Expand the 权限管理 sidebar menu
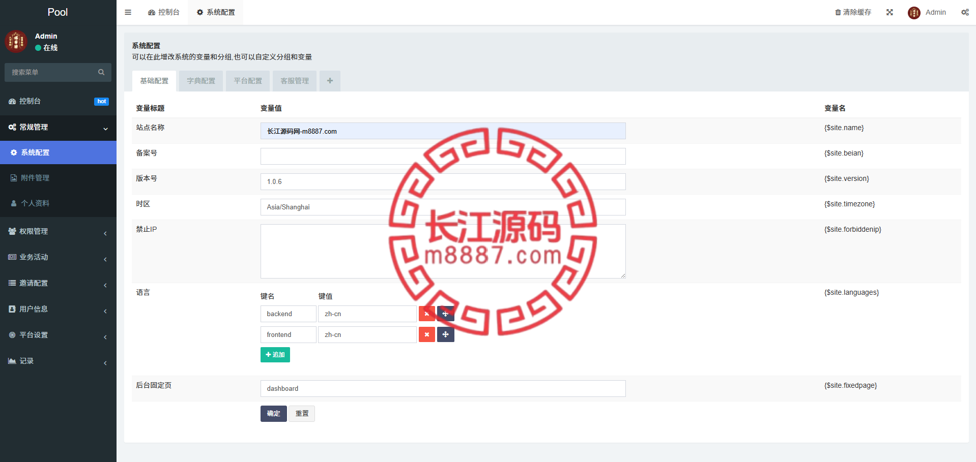This screenshot has height=462, width=976. [x=58, y=231]
